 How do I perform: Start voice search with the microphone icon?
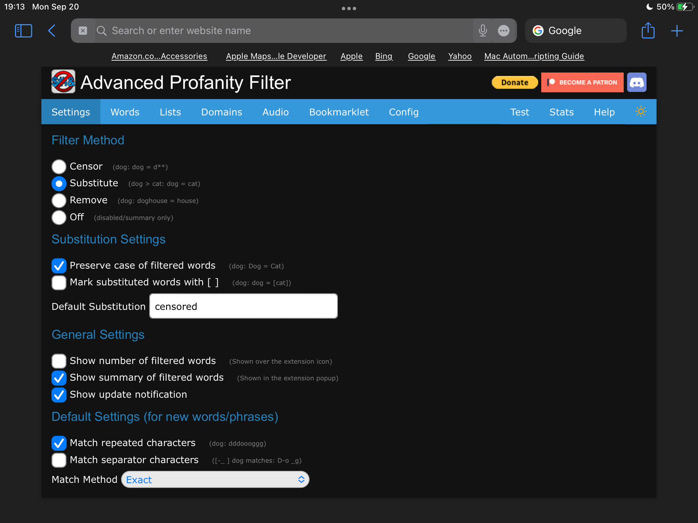point(483,30)
